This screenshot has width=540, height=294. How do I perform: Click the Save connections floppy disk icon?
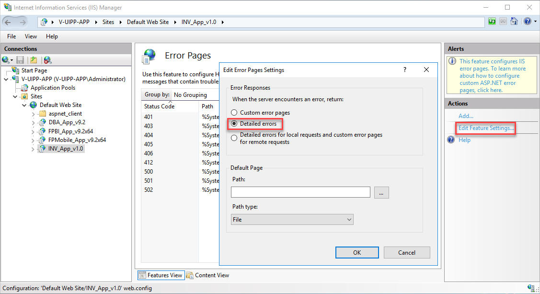click(20, 60)
